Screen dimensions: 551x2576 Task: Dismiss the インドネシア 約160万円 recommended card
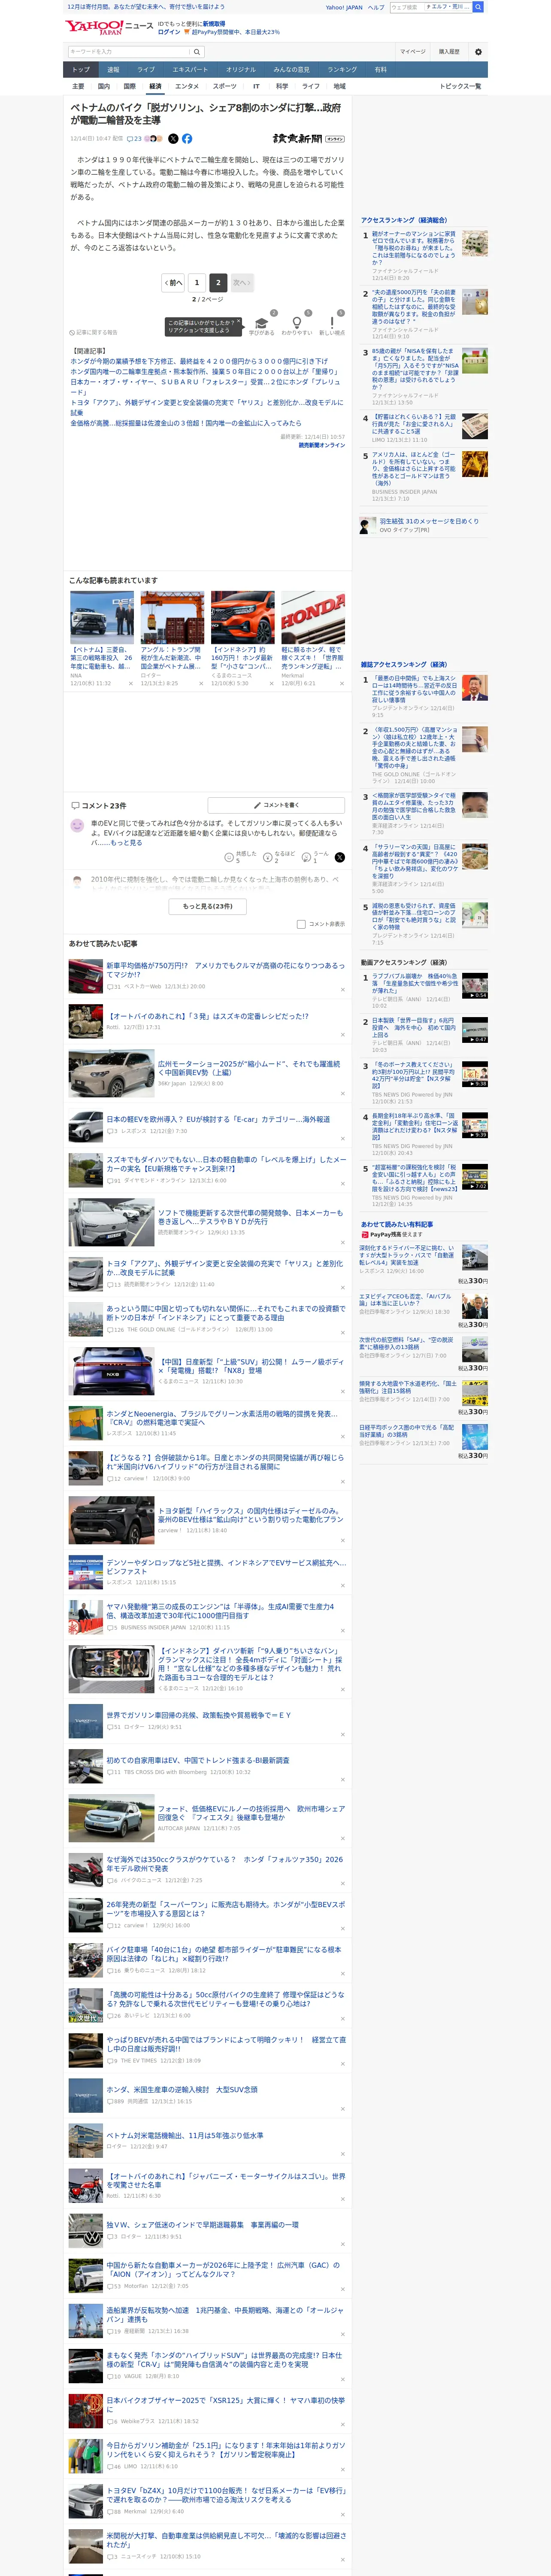[x=271, y=684]
